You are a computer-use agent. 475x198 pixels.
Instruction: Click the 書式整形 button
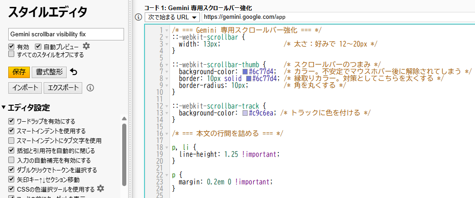(49, 72)
